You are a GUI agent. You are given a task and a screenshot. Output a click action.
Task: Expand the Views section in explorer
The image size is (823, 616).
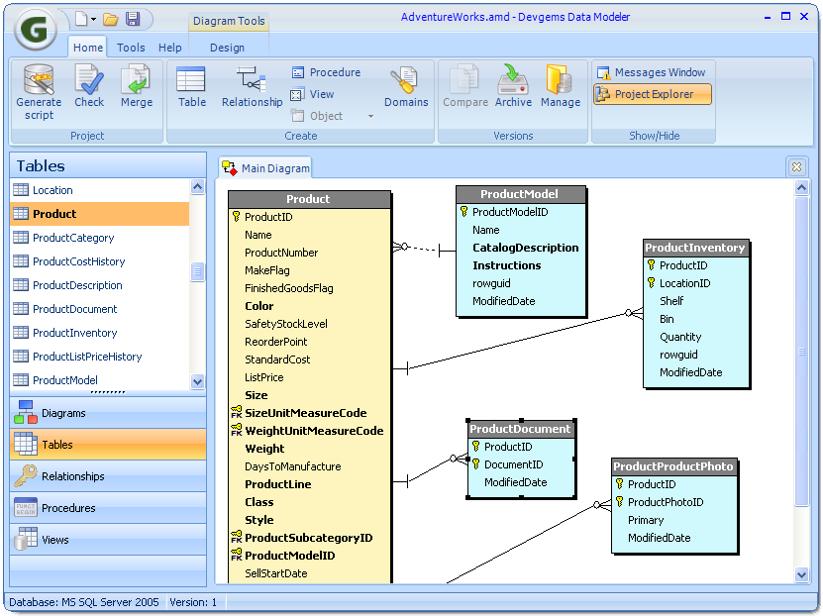point(55,540)
